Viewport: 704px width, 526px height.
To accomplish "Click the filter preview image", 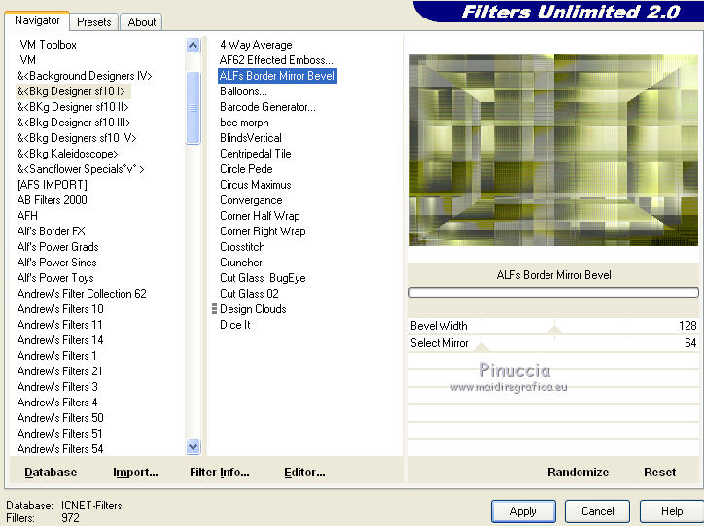I will coord(553,150).
